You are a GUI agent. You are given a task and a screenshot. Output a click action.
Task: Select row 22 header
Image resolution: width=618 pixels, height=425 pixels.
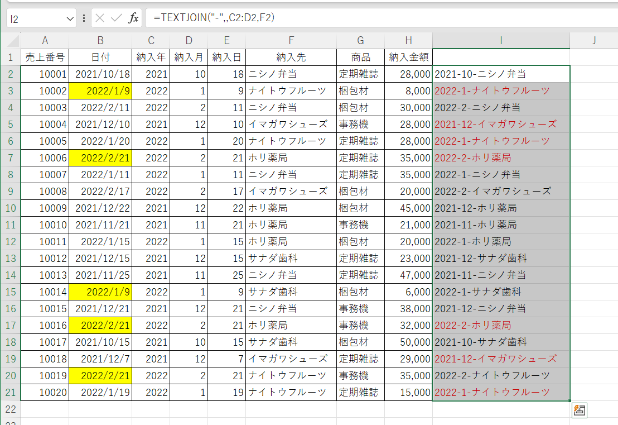click(11, 409)
